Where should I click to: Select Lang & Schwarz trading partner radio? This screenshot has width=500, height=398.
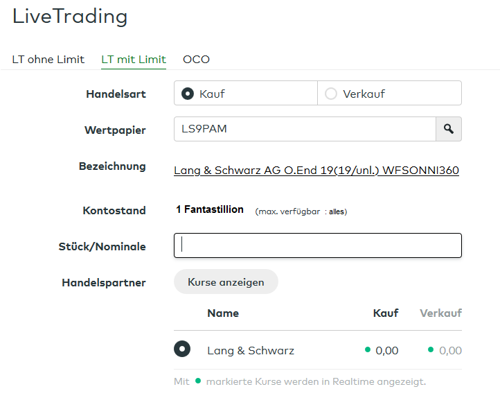click(x=182, y=349)
